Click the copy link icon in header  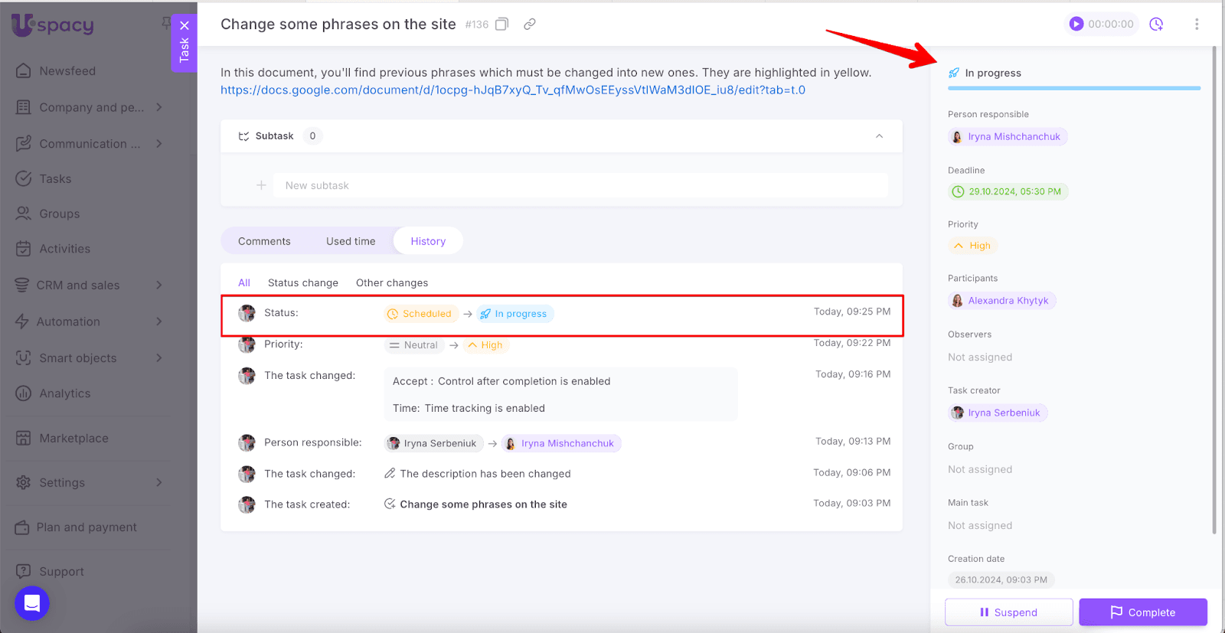pyautogui.click(x=529, y=24)
